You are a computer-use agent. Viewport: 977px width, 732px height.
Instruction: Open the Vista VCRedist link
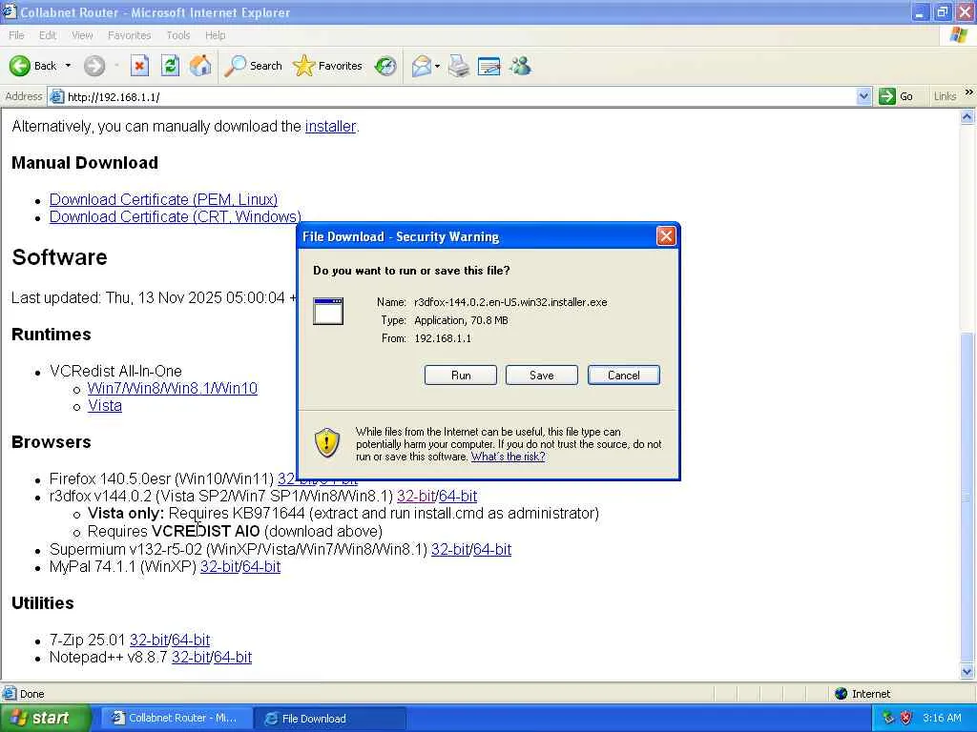tap(105, 406)
